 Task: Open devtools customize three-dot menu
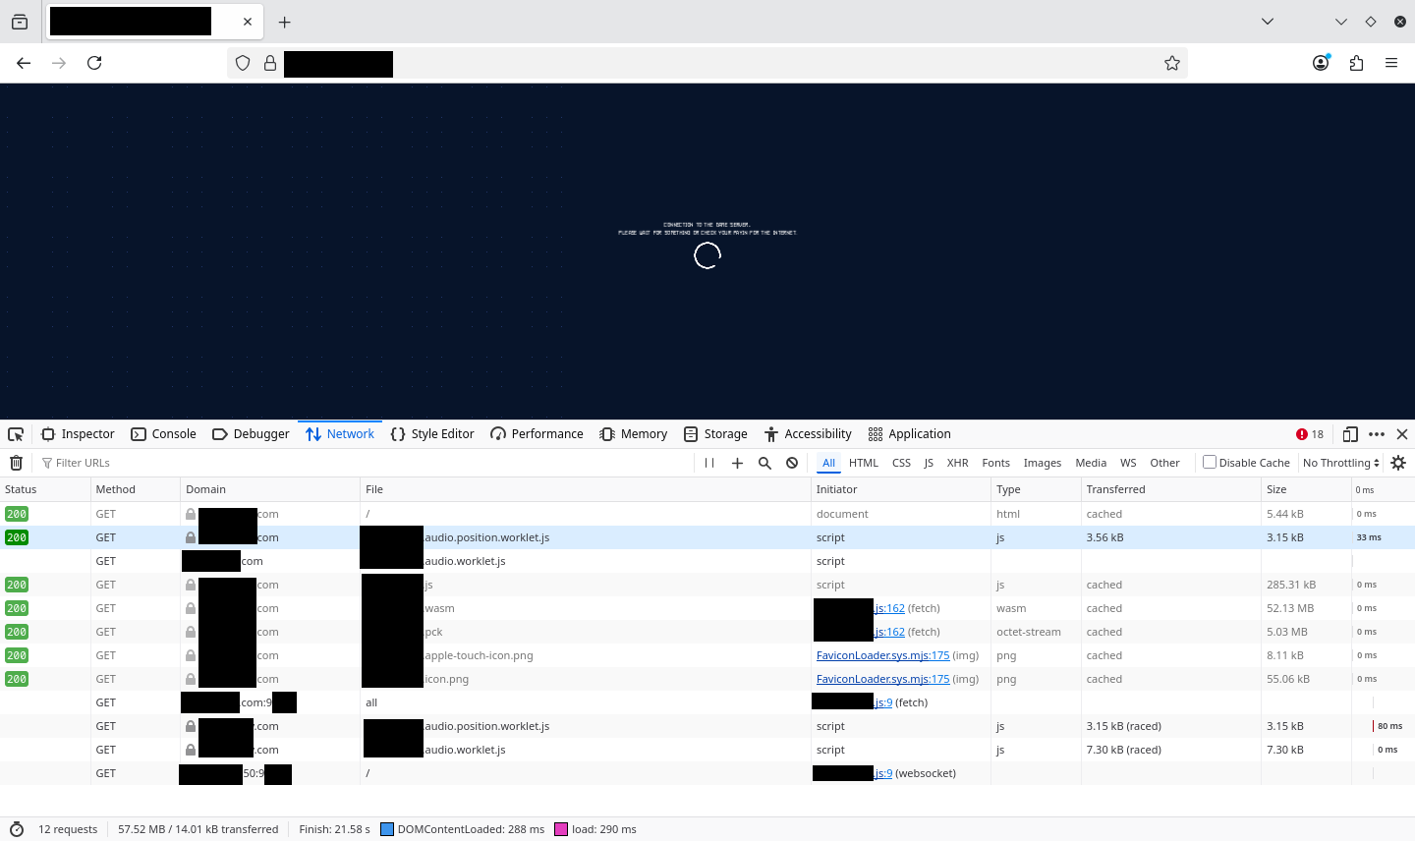tap(1377, 434)
